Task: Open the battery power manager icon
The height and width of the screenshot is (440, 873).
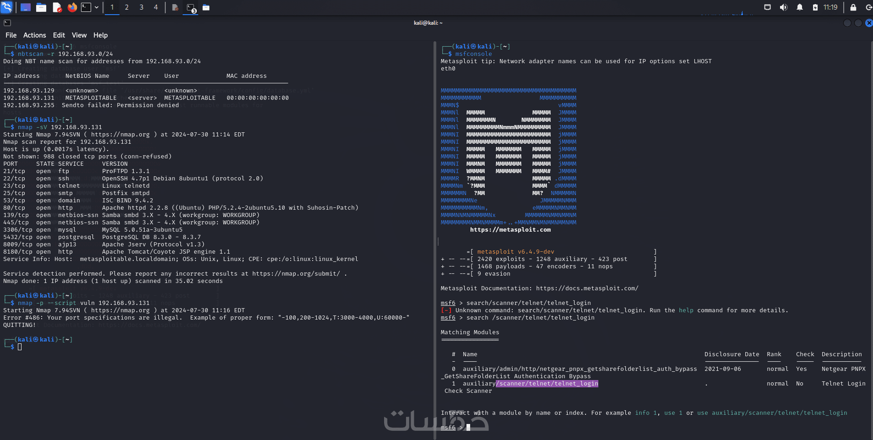Action: [815, 7]
